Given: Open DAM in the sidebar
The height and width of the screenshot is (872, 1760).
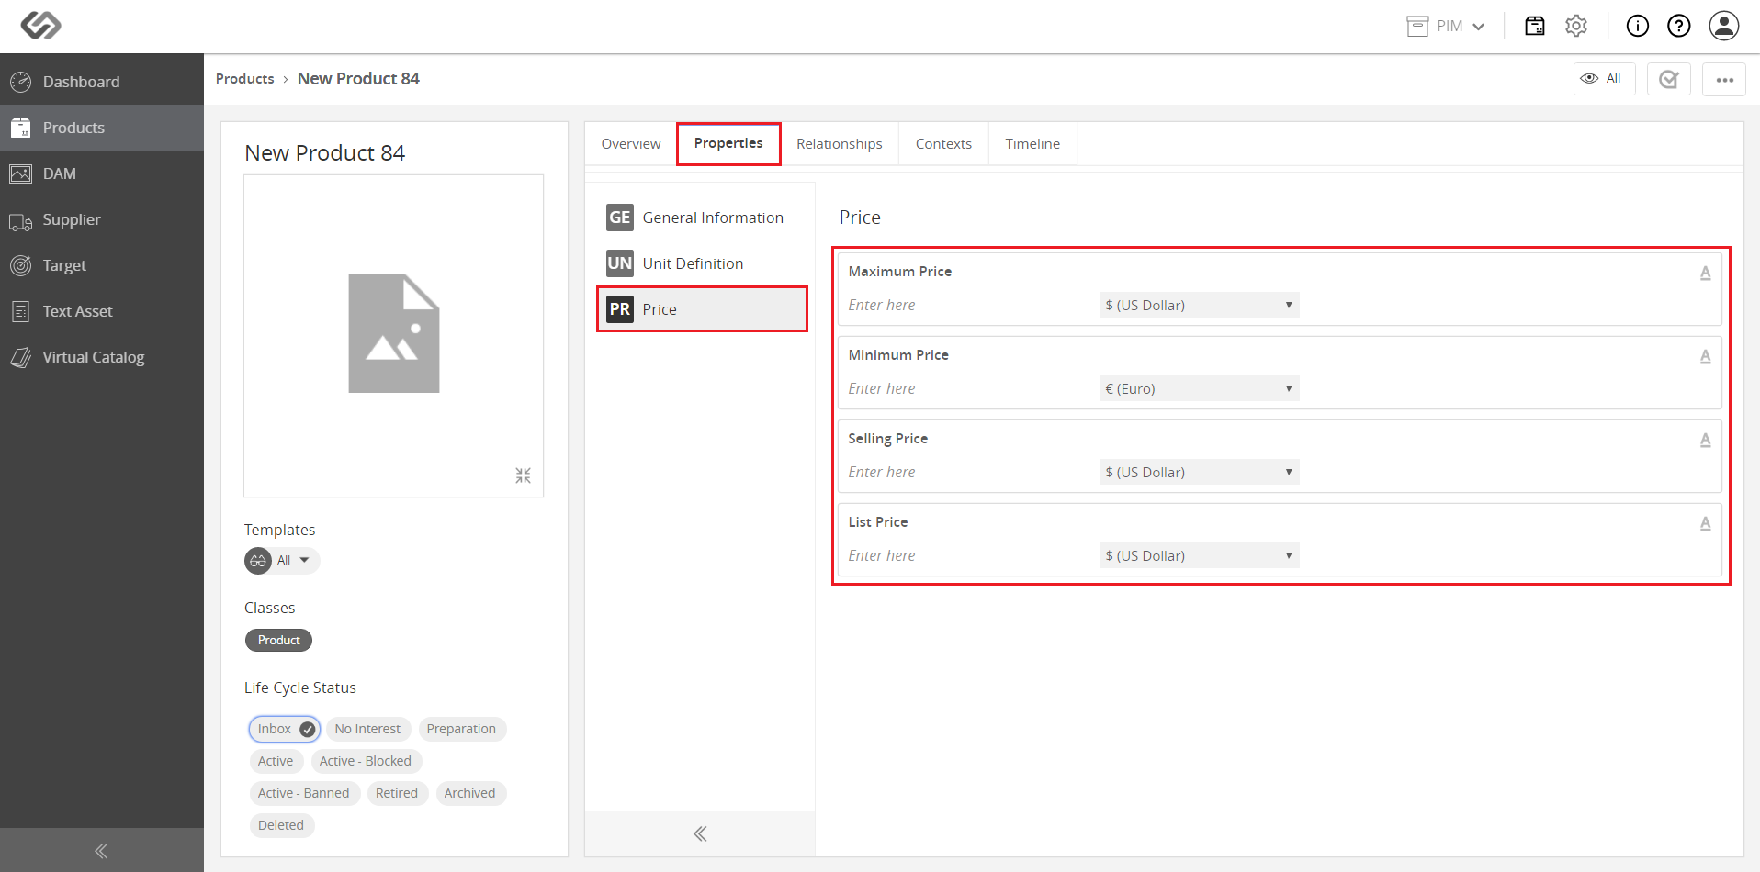Looking at the screenshot, I should coord(102,173).
